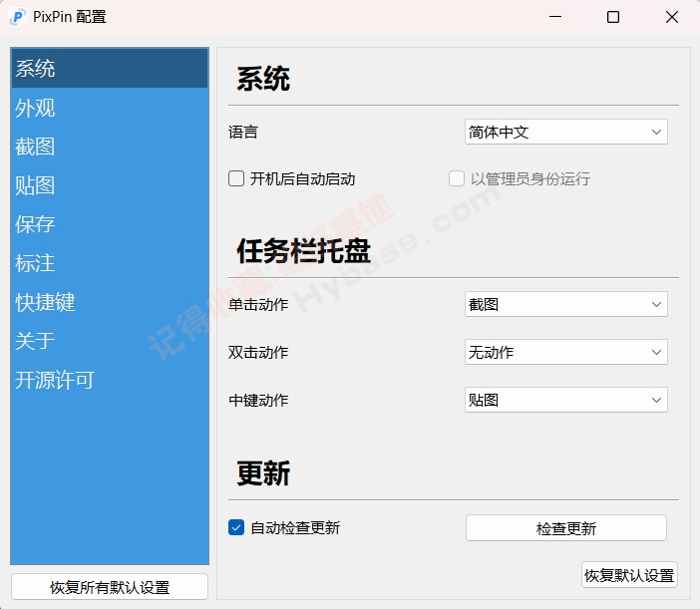Maximize the PixPin 配置 window
Screen dimensions: 700x609
pos(613,17)
